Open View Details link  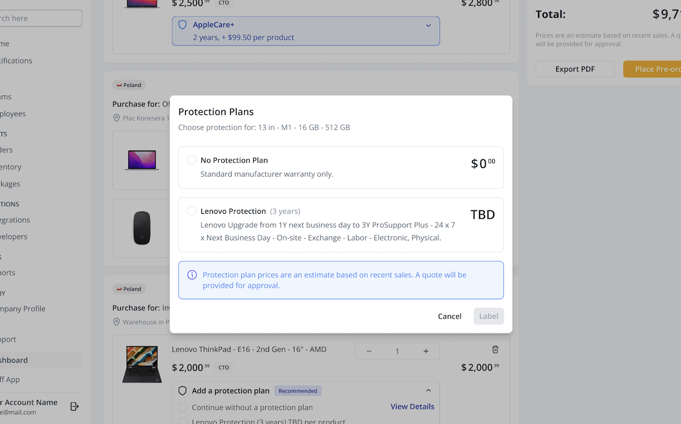(x=413, y=406)
